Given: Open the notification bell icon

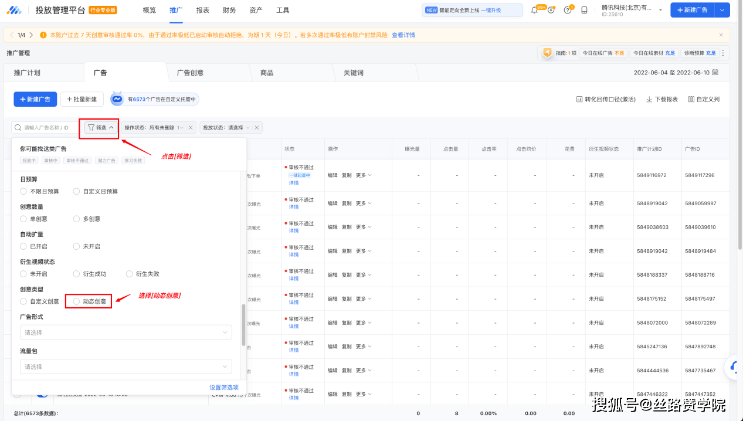Looking at the screenshot, I should (x=534, y=11).
